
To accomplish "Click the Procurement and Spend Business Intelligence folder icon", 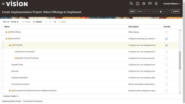I will 12,91.
